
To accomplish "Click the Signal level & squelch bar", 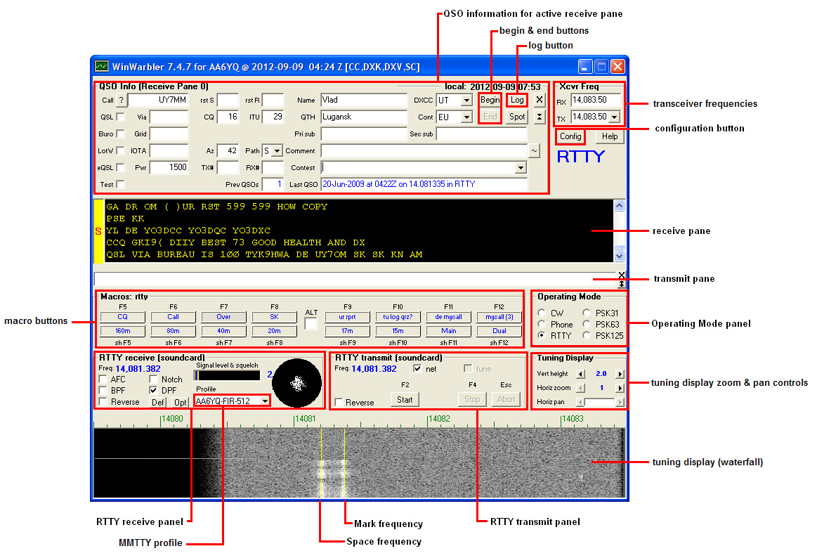I will [227, 375].
